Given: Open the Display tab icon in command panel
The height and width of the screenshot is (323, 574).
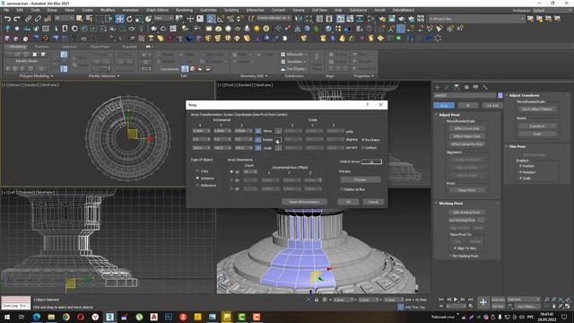Looking at the screenshot, I should [x=475, y=87].
